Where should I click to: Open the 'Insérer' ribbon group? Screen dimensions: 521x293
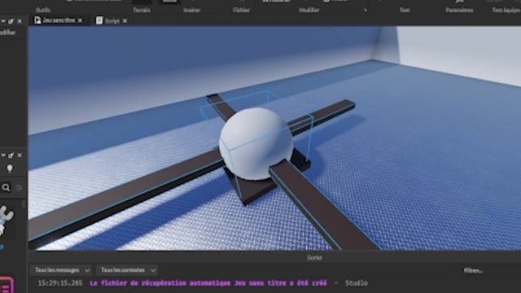(x=192, y=10)
